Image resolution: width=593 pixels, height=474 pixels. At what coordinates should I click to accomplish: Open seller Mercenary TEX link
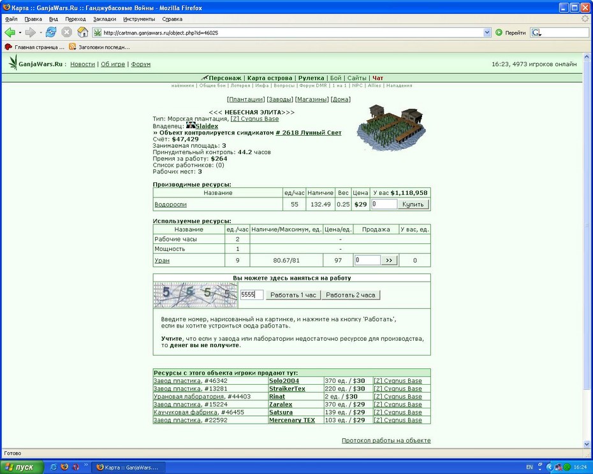click(292, 420)
